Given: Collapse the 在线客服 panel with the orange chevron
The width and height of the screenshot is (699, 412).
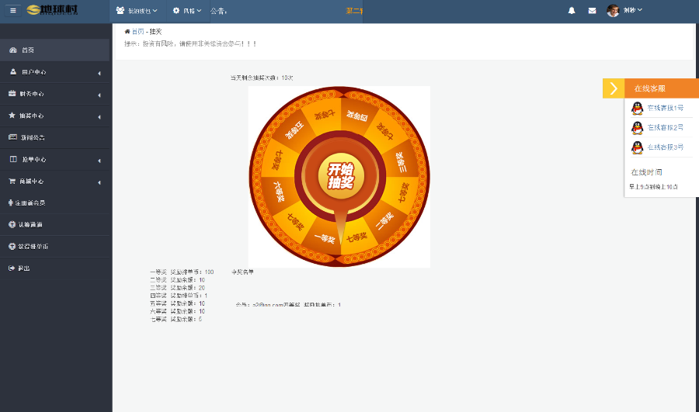Looking at the screenshot, I should point(614,88).
